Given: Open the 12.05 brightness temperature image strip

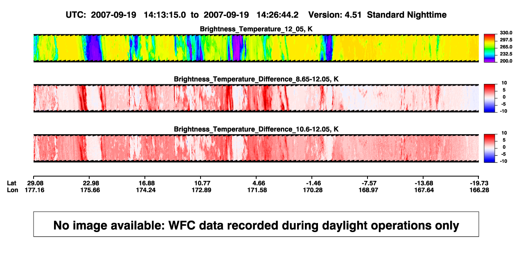Looking at the screenshot, I should tap(256, 48).
